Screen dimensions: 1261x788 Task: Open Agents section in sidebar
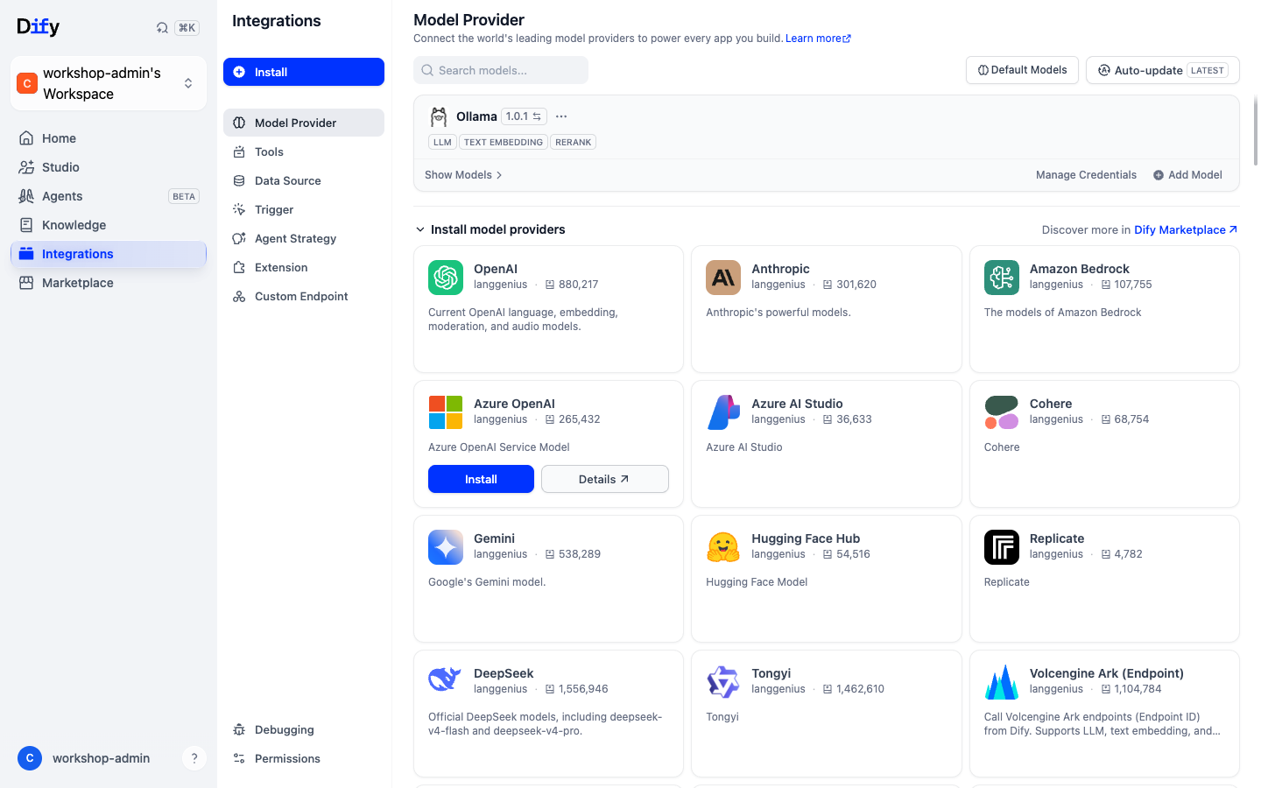[109, 196]
